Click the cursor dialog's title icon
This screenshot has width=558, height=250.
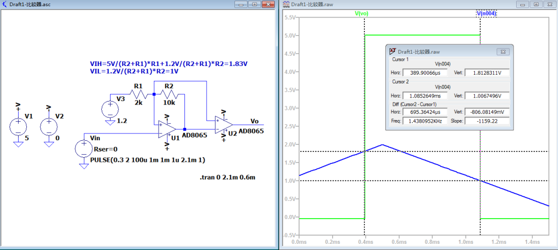click(392, 52)
